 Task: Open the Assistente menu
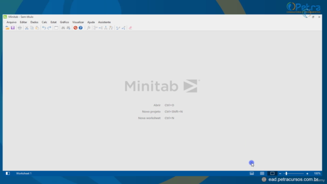(104, 22)
